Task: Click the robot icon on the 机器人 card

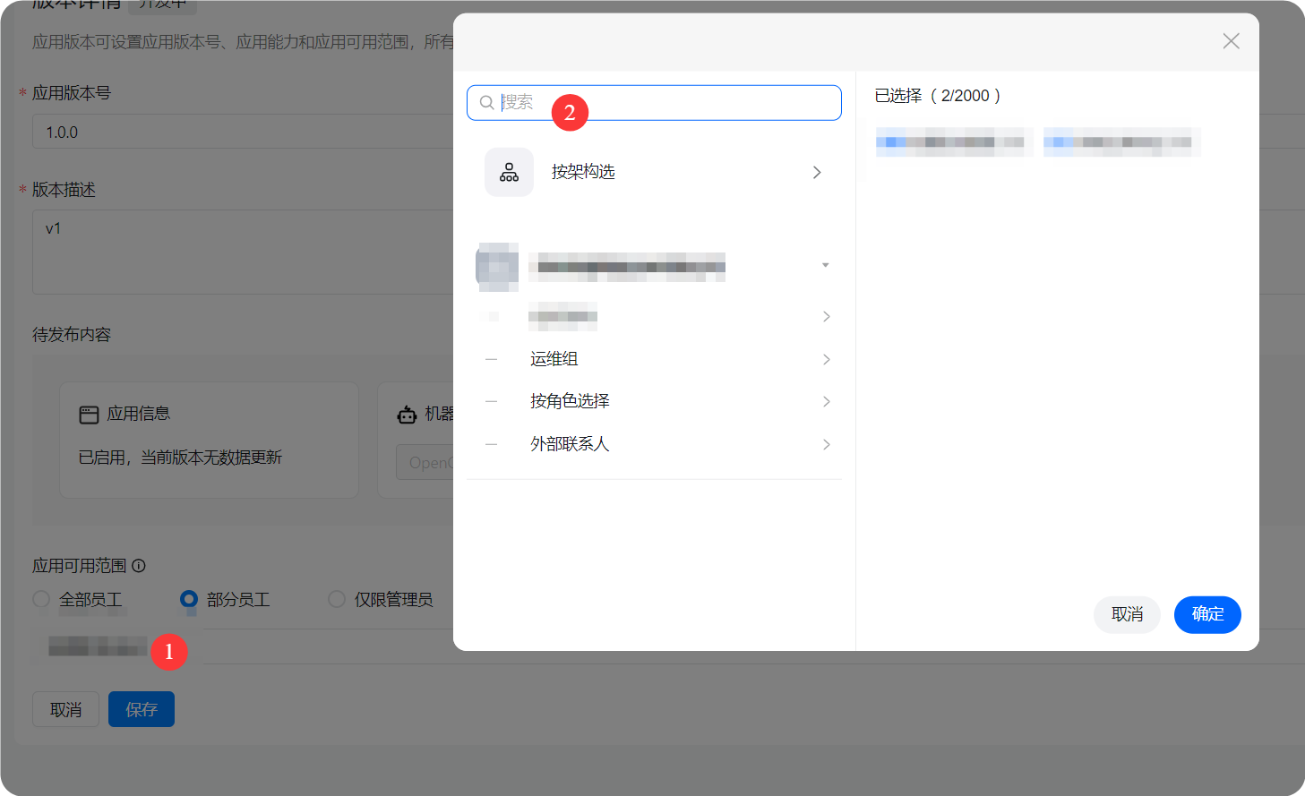Action: tap(408, 414)
